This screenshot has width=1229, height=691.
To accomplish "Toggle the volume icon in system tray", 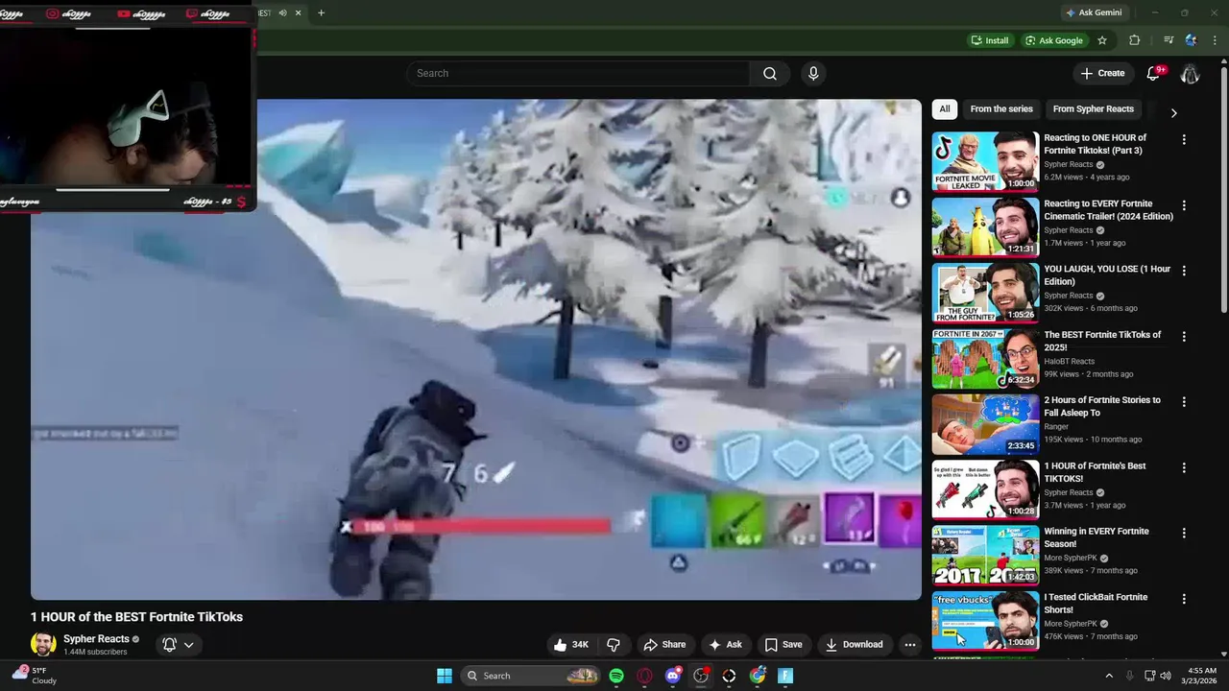I will coord(1166,676).
